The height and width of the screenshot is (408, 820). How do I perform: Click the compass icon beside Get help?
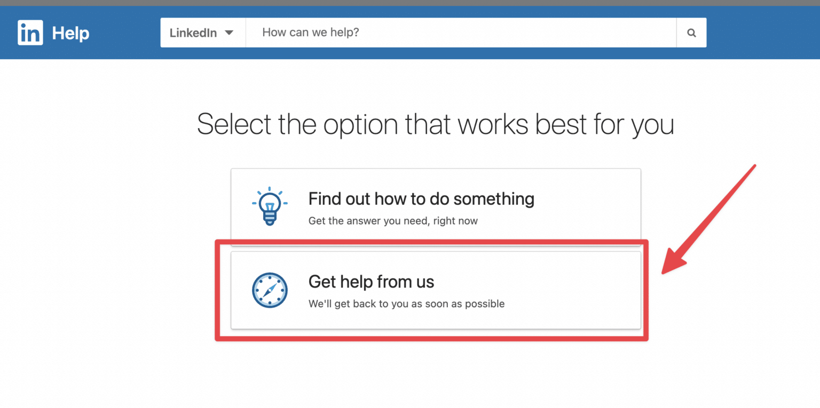(270, 290)
